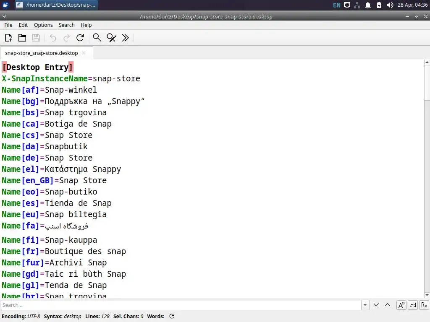Open the Search menu
Screen dimensions: 430x322
(67, 25)
